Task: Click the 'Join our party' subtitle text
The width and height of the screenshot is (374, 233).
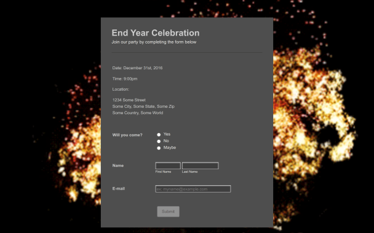Action: 154,42
